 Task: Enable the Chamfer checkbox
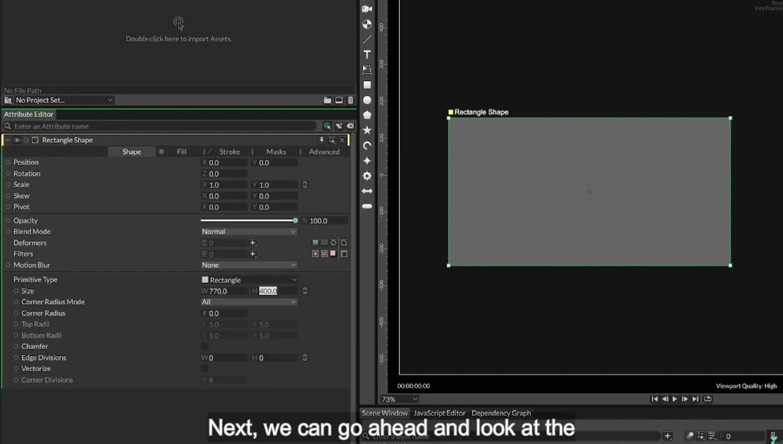pyautogui.click(x=205, y=346)
